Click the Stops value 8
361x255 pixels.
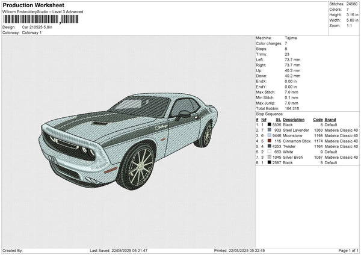pos(286,49)
